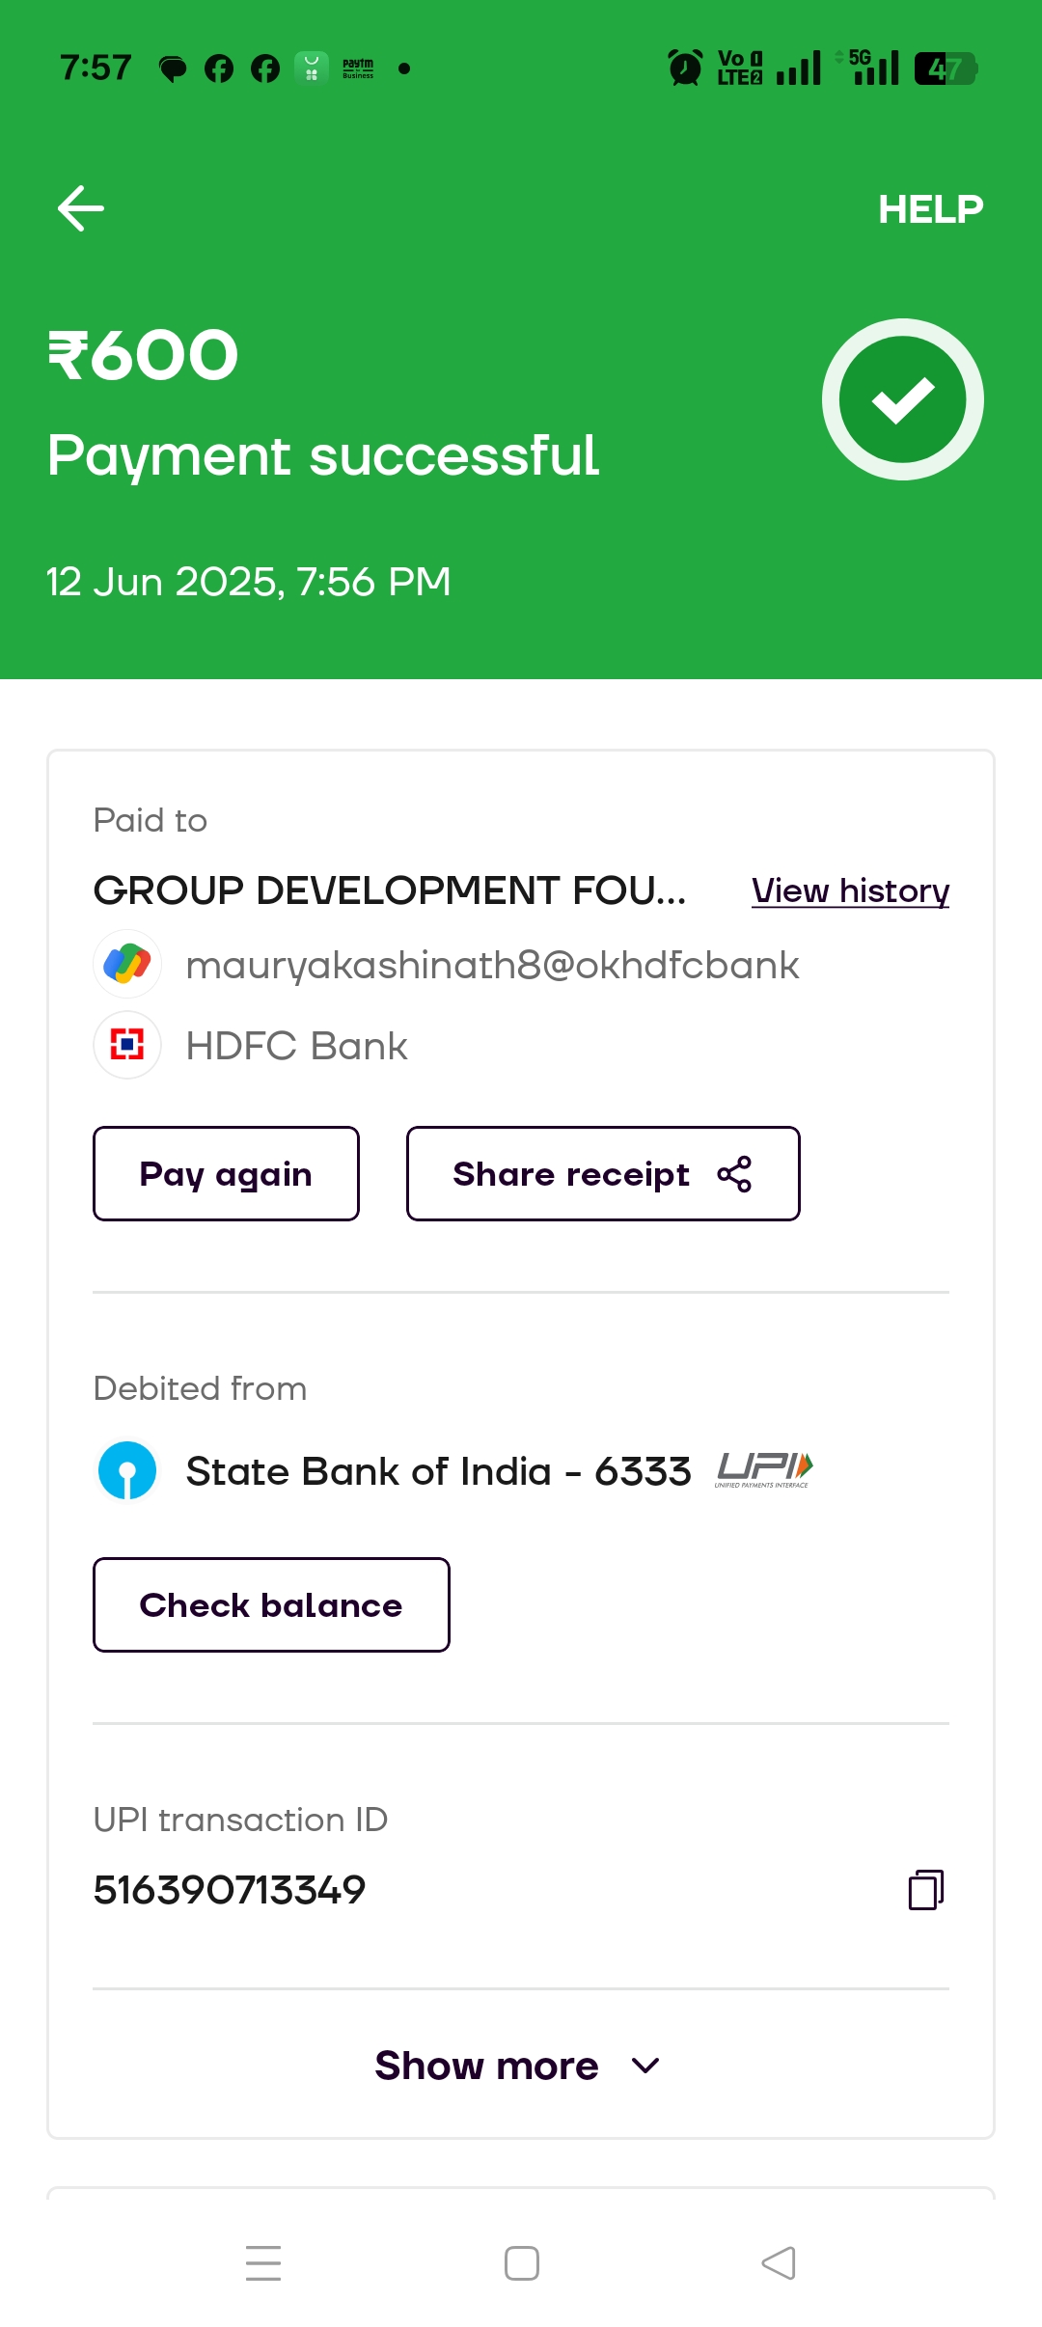This screenshot has width=1042, height=2327.
Task: Tap the Android back navigation triangle
Action: (779, 2262)
